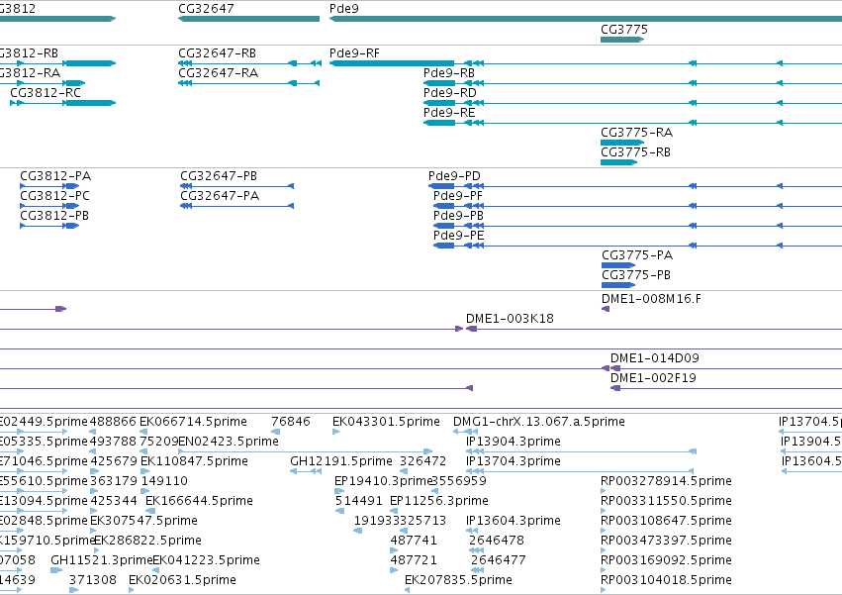Select EP11256.3prime EST label
This screenshot has width=842, height=595.
(x=439, y=501)
